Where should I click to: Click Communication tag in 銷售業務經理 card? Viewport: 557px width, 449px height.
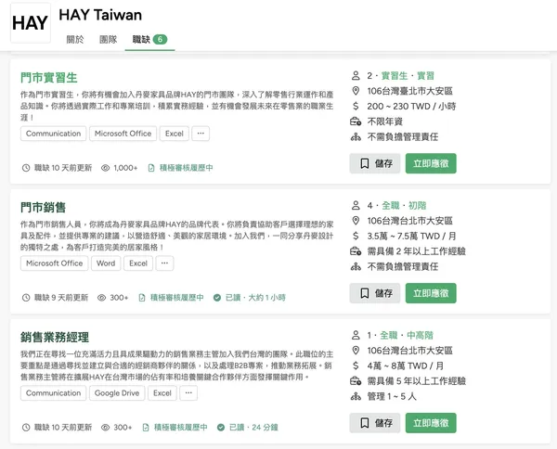pos(53,393)
